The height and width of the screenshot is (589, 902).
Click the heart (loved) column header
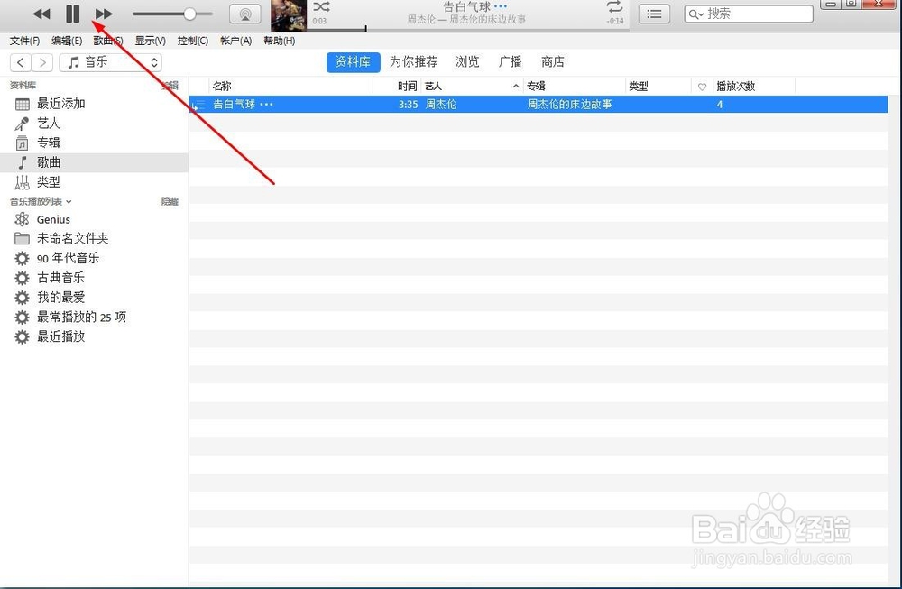click(702, 87)
